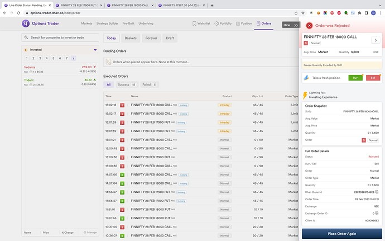The height and width of the screenshot is (241, 385).
Task: Switch to the FINNIFTY 17987.30 browser tab
Action: (181, 5)
